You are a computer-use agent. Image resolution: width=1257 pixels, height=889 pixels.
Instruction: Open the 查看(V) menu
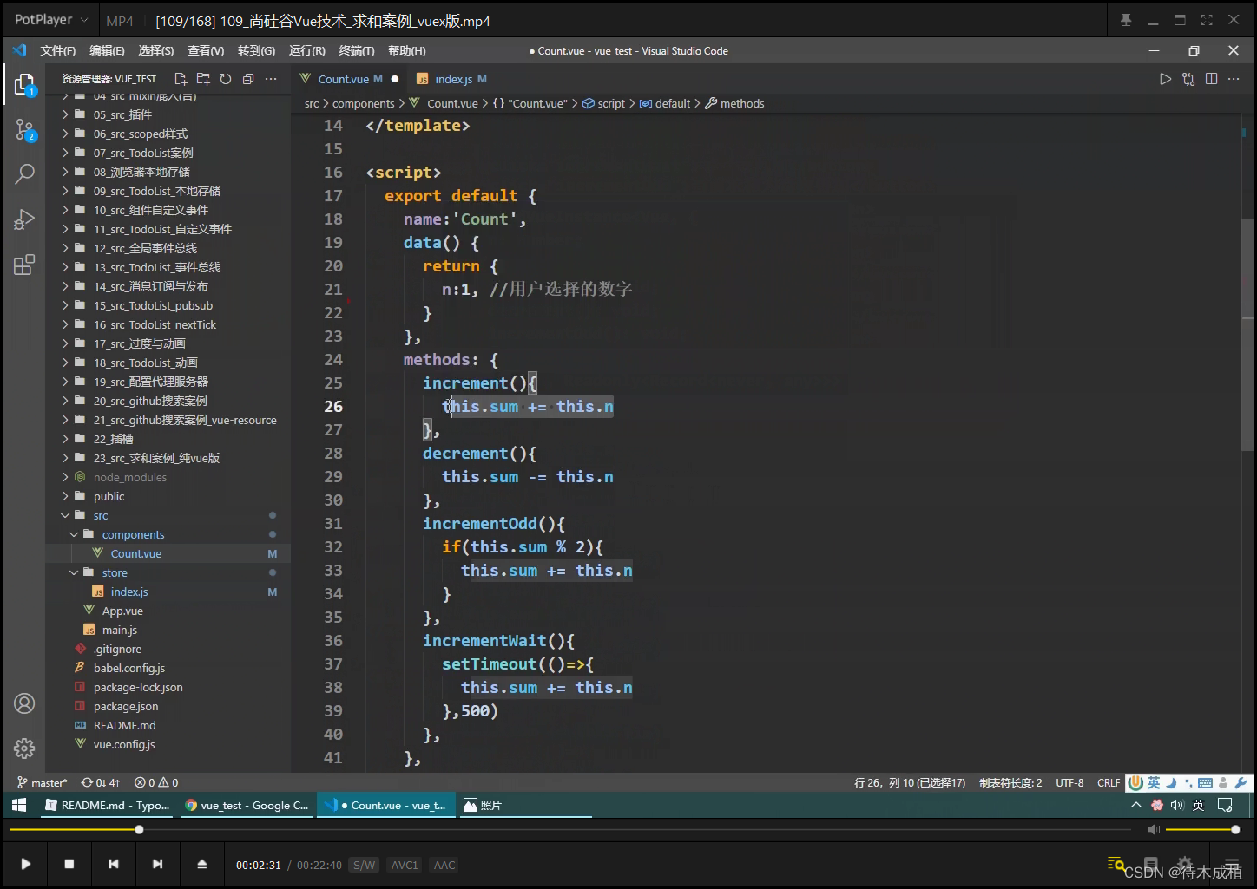(205, 50)
